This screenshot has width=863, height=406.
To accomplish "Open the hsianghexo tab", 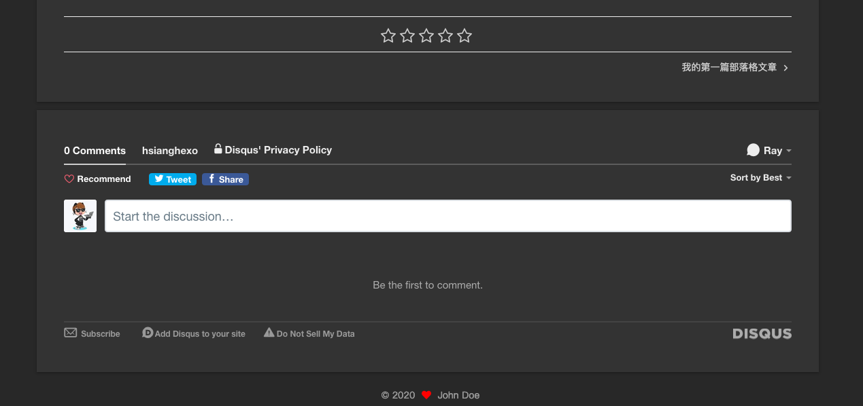I will (x=170, y=151).
